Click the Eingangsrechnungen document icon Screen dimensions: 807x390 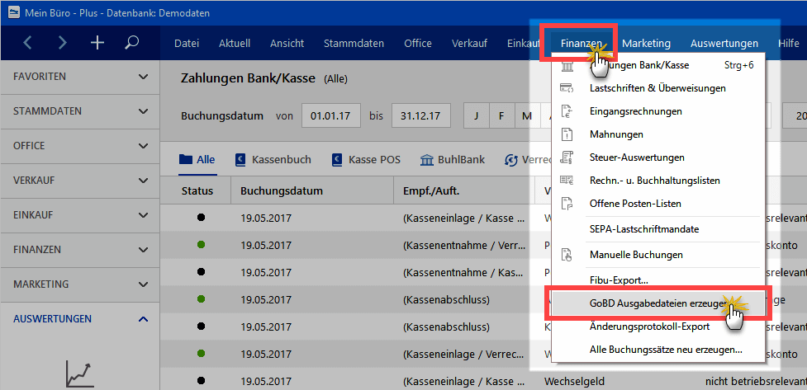[x=567, y=111]
